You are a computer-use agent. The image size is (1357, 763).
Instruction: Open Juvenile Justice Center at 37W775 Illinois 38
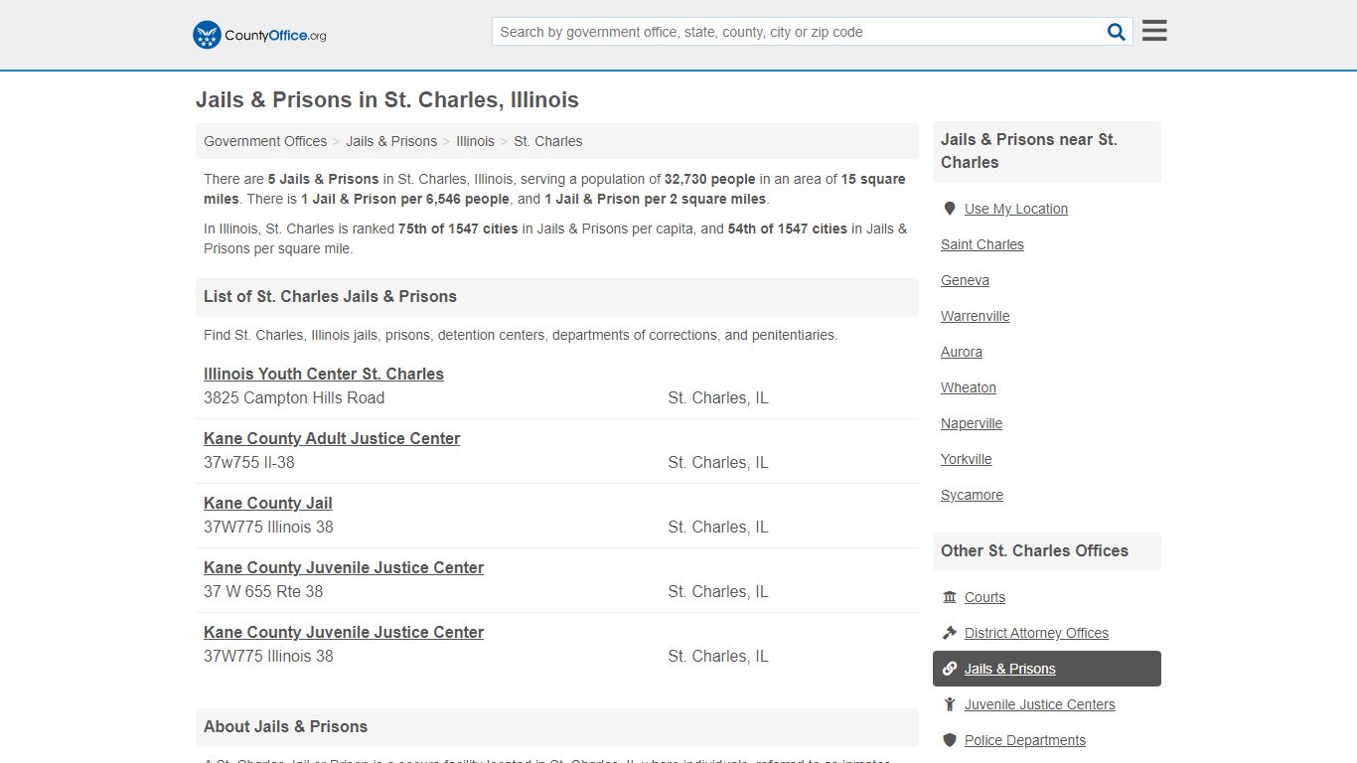pyautogui.click(x=344, y=632)
